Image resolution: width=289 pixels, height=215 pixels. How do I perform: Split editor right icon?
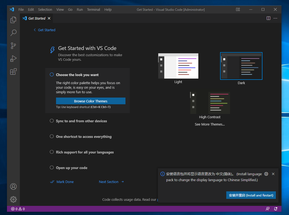[268, 18]
